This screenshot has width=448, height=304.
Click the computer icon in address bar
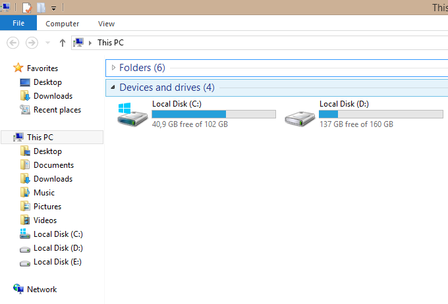coord(78,43)
